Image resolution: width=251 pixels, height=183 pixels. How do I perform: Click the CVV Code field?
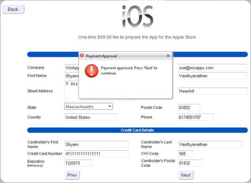tap(186, 154)
